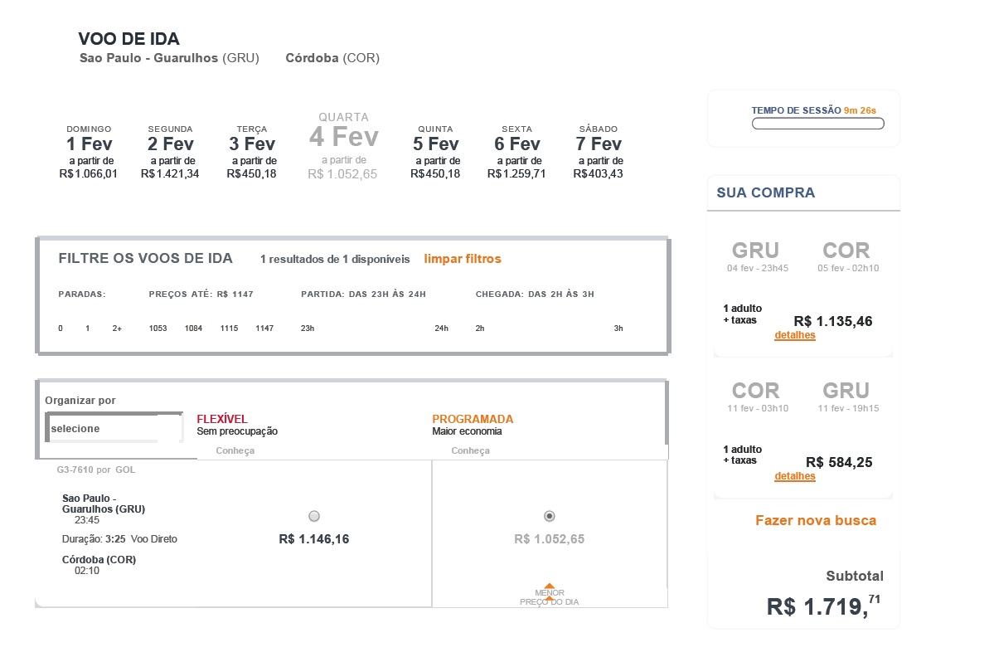This screenshot has height=657, width=989.
Task: Click "Conheça" under PROGRAMADA fare
Action: coord(470,450)
